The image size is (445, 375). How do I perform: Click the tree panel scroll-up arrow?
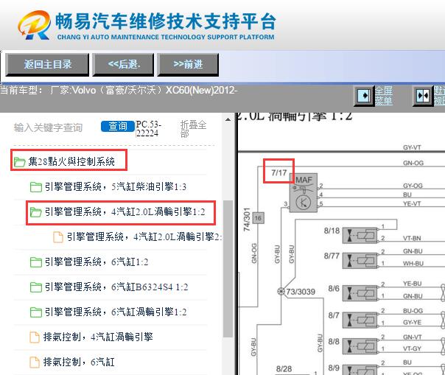[228, 119]
